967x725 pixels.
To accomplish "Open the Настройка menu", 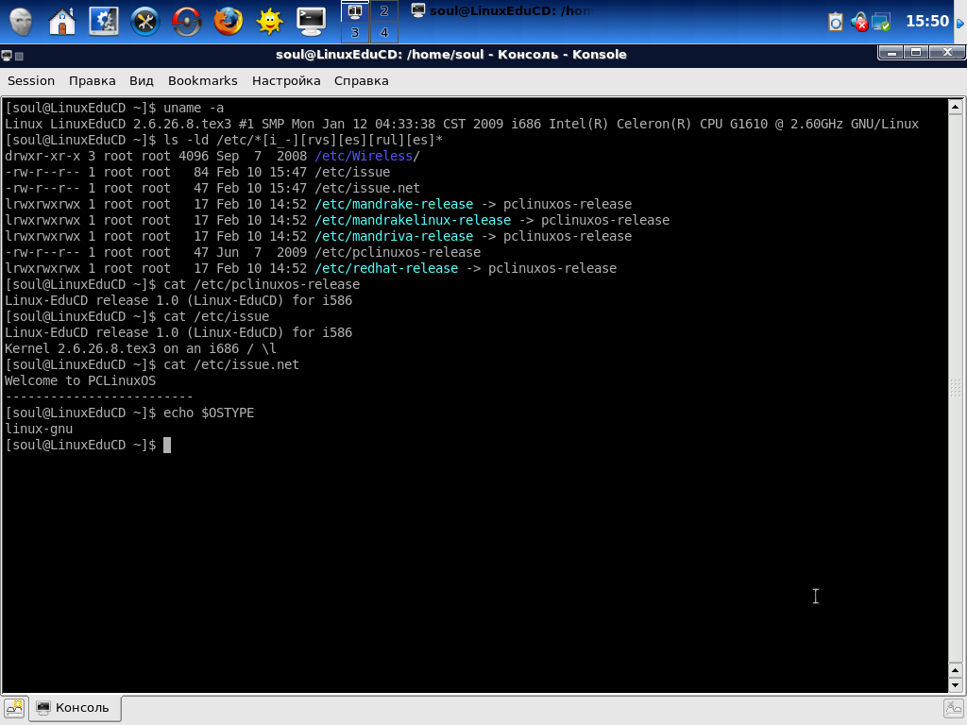I will pos(286,81).
